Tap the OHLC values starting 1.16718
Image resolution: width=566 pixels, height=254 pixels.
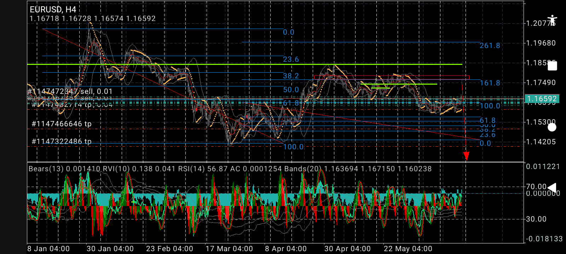[93, 18]
